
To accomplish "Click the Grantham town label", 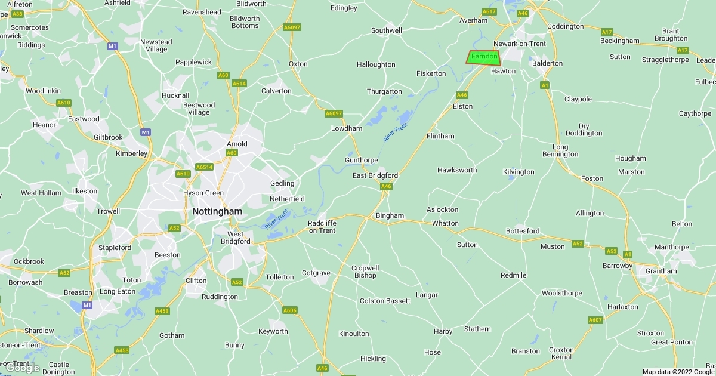I will (x=661, y=271).
